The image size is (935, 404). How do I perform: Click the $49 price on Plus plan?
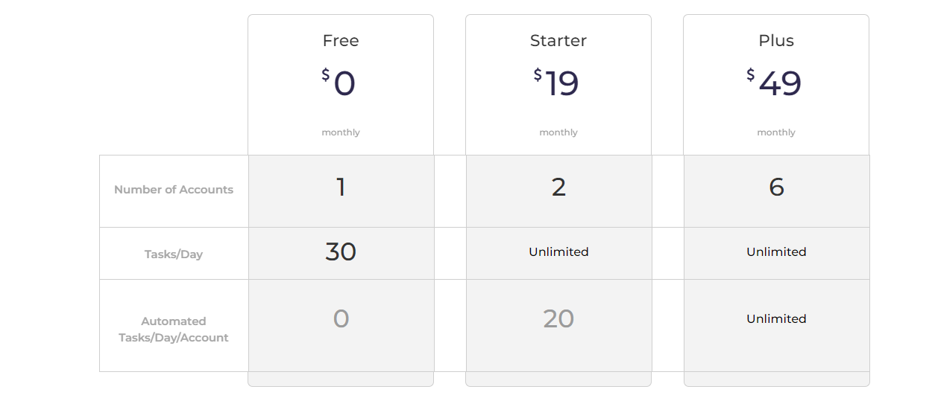(x=775, y=83)
